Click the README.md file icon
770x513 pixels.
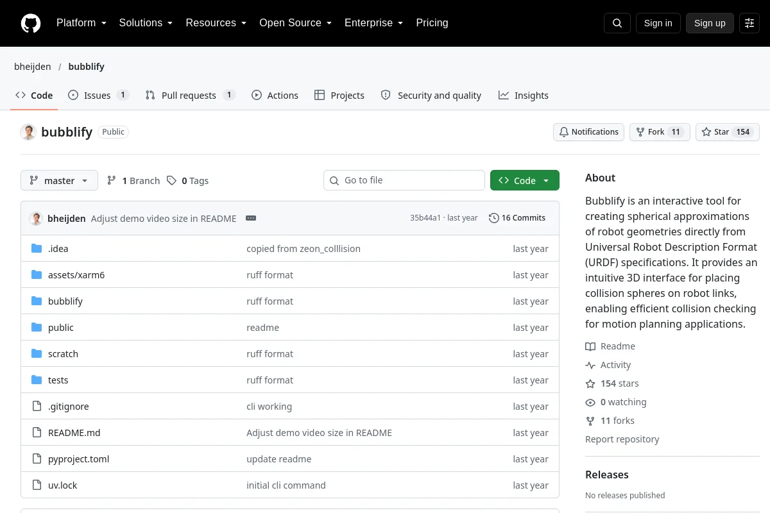[x=37, y=433]
